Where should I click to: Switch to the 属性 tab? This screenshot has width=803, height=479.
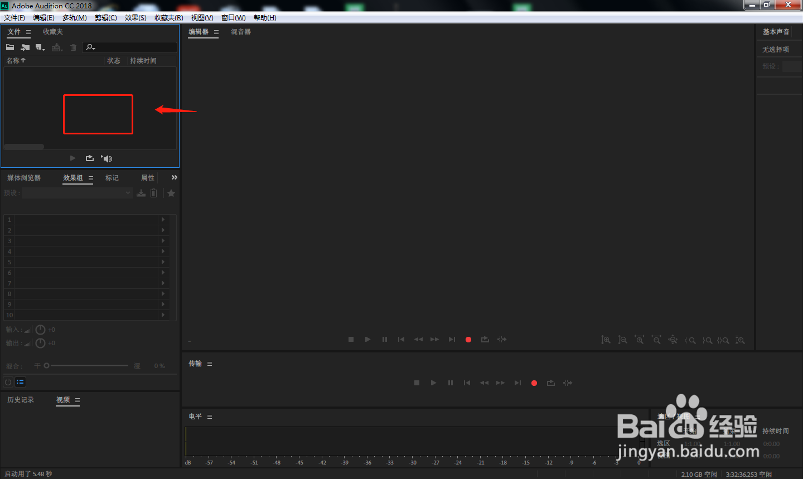tap(148, 178)
